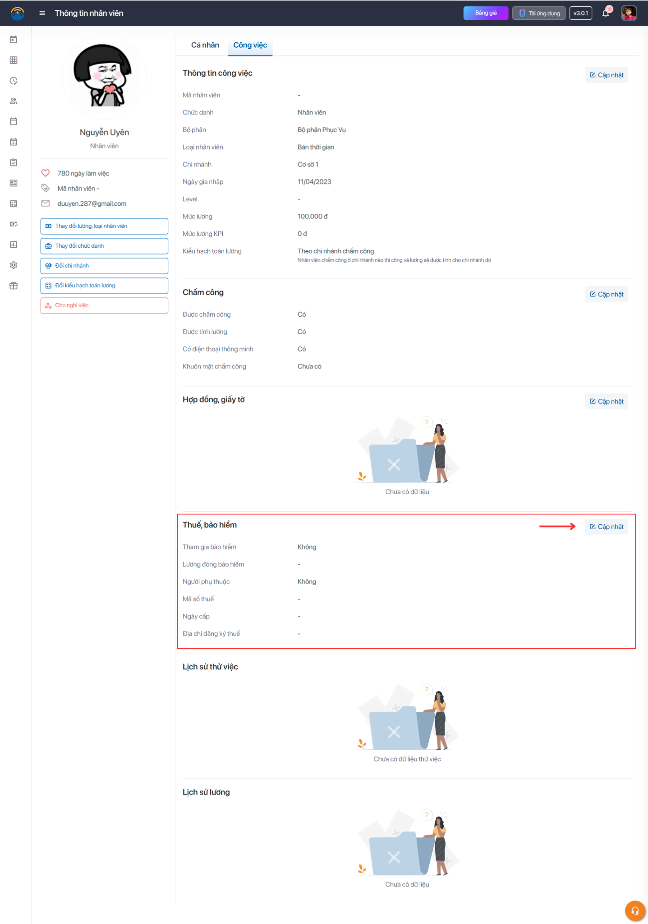Open the calculator sidebar icon

point(14,203)
